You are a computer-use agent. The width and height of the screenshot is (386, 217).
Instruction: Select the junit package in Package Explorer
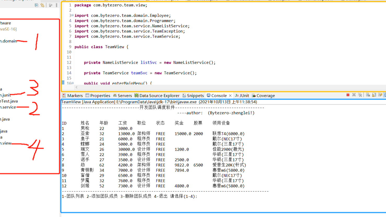(x=5, y=95)
